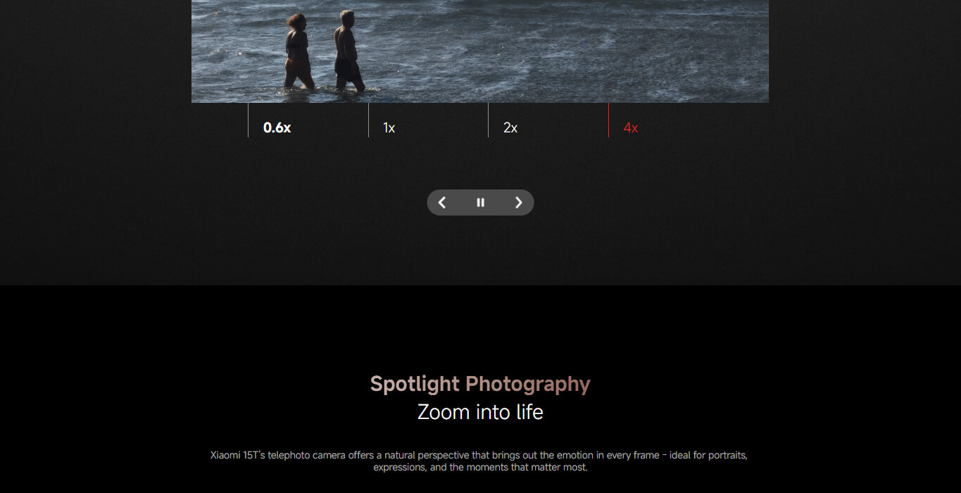Go to the previous carousel slide
The height and width of the screenshot is (493, 961).
(442, 203)
